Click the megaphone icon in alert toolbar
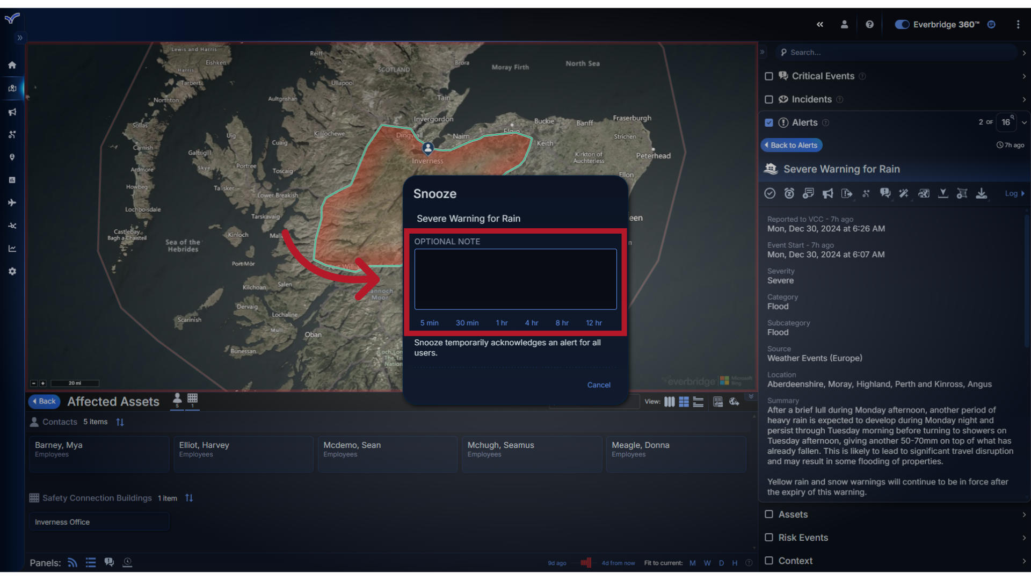Screen dimensions: 1031x580 pyautogui.click(x=827, y=193)
